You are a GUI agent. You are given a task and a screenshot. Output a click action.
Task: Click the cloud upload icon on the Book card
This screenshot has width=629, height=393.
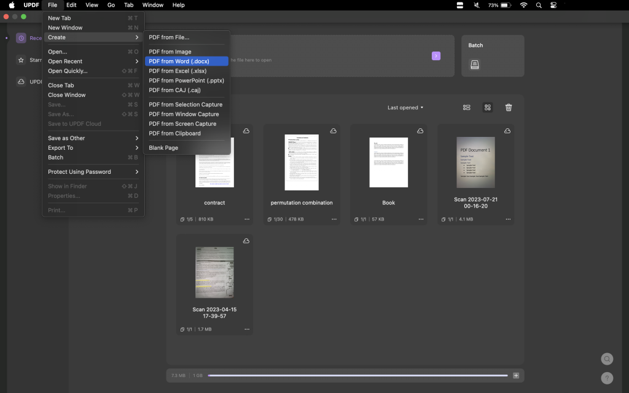(420, 131)
